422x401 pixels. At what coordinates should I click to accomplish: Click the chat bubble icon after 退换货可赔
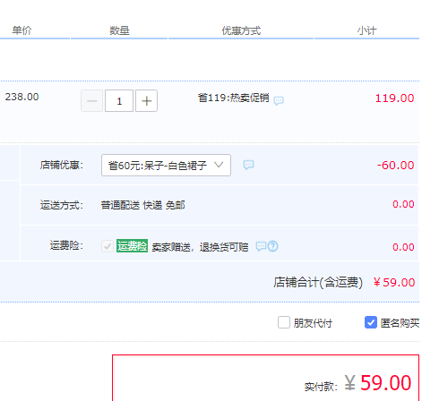pyautogui.click(x=261, y=246)
